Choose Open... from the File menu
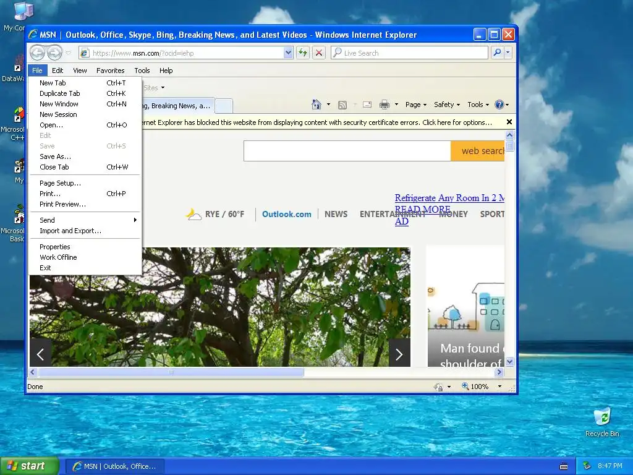Screen dimensions: 633x475 pos(85,125)
